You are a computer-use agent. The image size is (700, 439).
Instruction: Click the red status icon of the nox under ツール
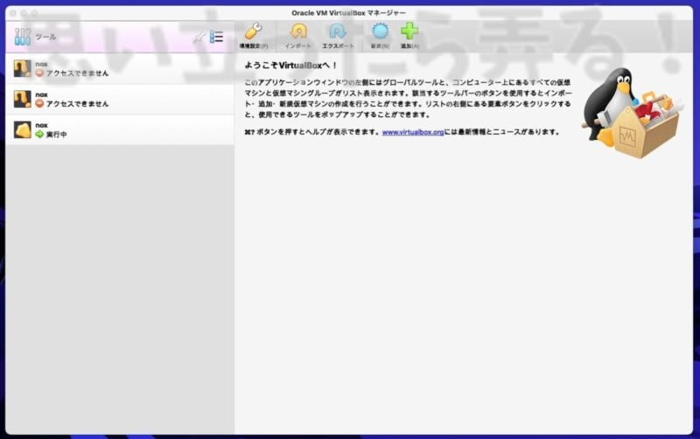click(39, 73)
